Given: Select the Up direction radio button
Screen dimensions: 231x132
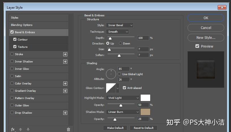Looking at the screenshot, I should pyautogui.click(x=108, y=43).
